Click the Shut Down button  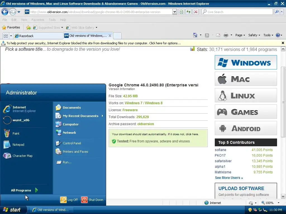92,200
